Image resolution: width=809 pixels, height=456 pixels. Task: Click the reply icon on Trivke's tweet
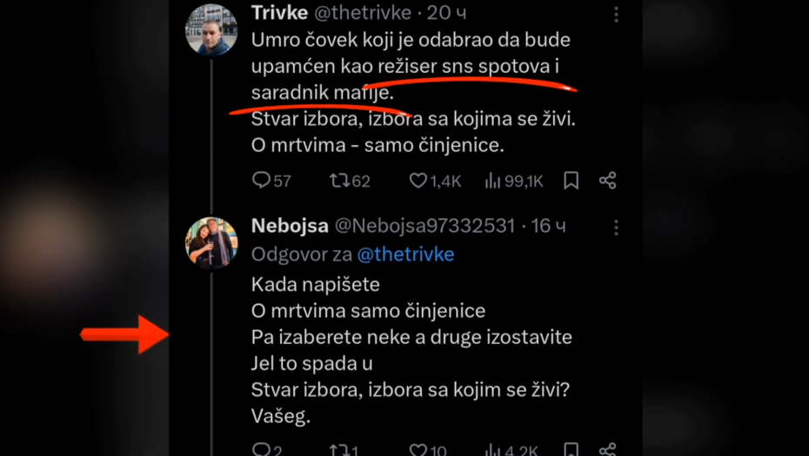click(261, 181)
